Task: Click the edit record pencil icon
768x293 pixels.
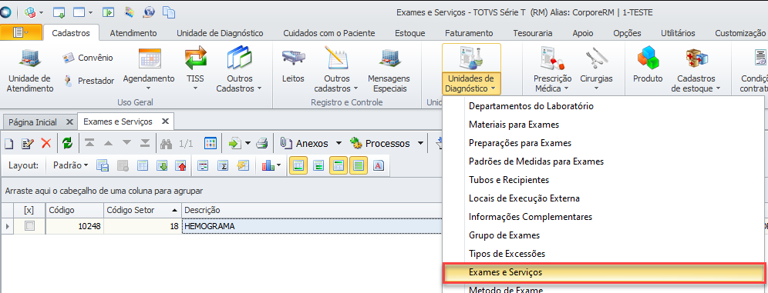Action: [x=28, y=144]
